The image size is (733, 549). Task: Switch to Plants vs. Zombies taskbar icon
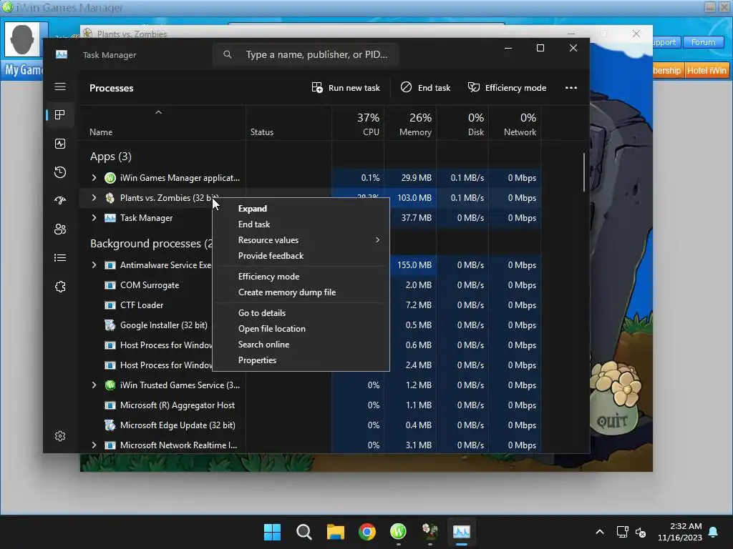click(x=429, y=531)
